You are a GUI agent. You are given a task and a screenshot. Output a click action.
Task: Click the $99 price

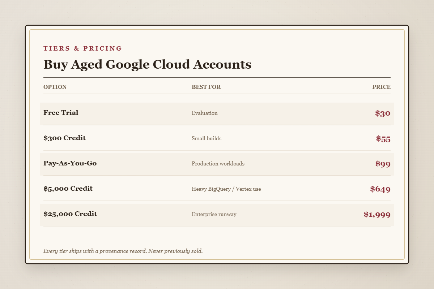point(383,164)
